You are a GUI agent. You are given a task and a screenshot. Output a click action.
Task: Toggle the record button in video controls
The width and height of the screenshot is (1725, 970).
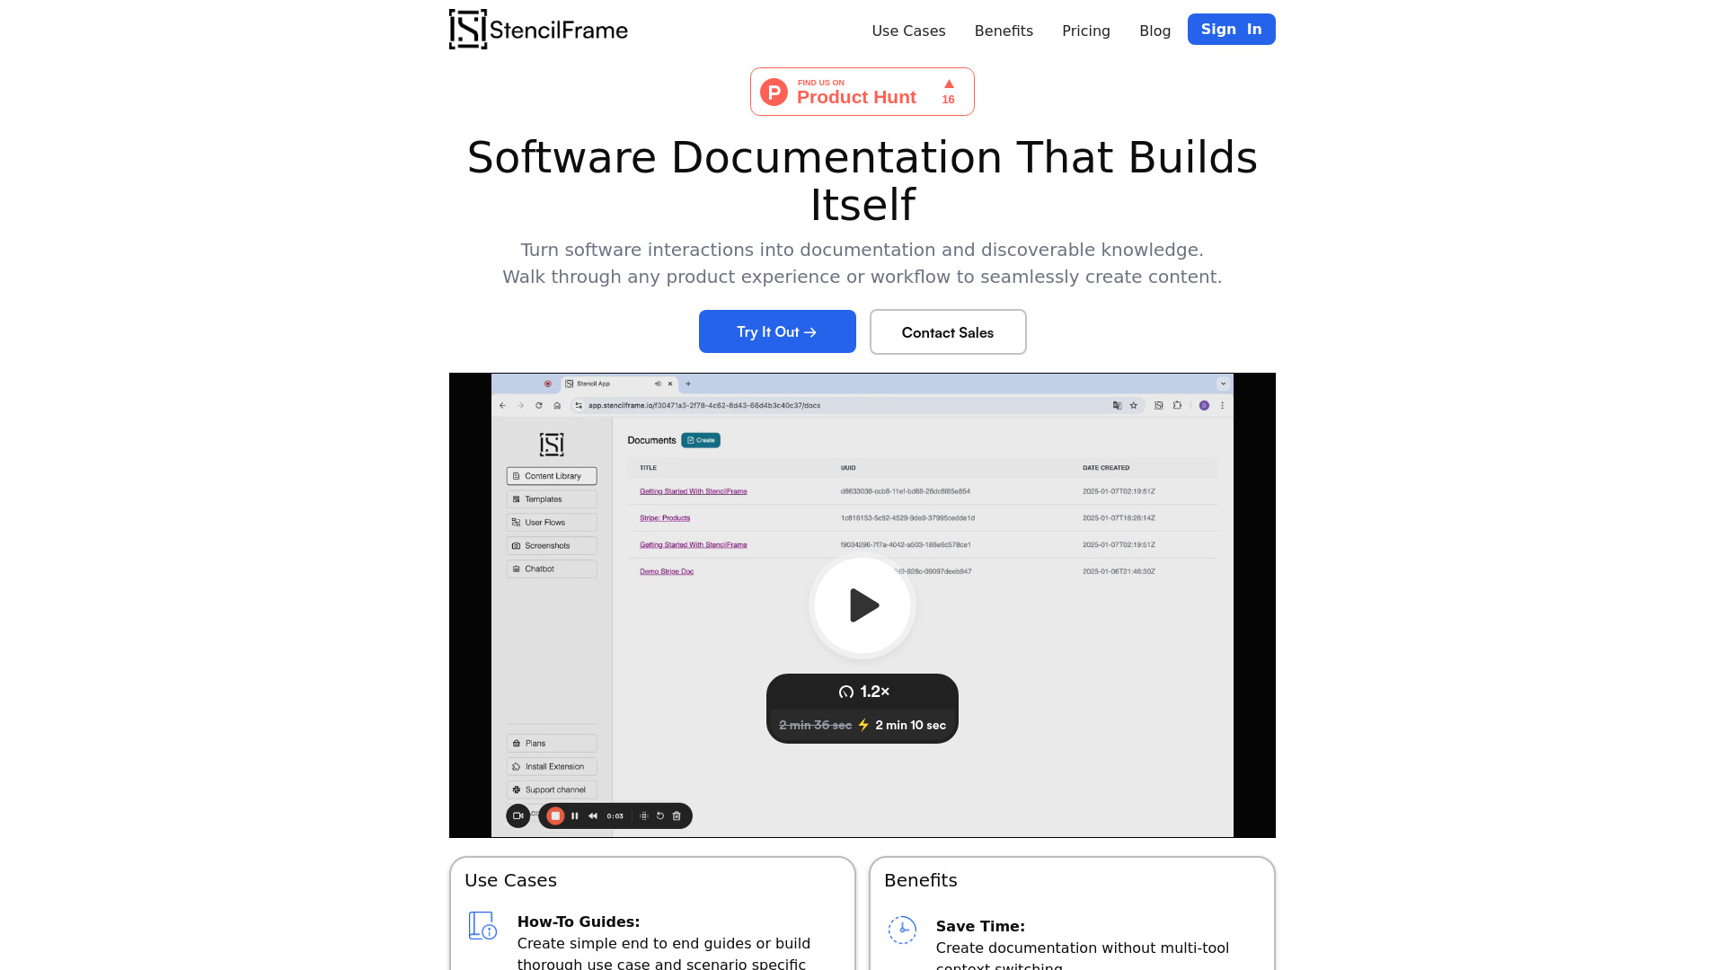point(554,816)
